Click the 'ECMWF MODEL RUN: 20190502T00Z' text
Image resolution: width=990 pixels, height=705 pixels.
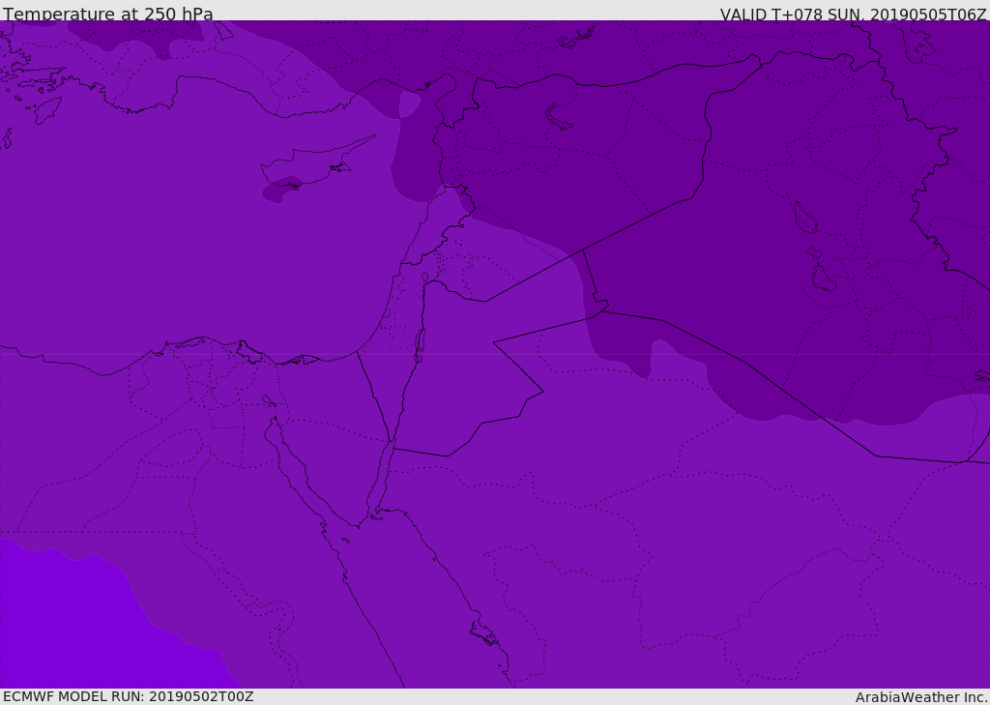(x=129, y=696)
